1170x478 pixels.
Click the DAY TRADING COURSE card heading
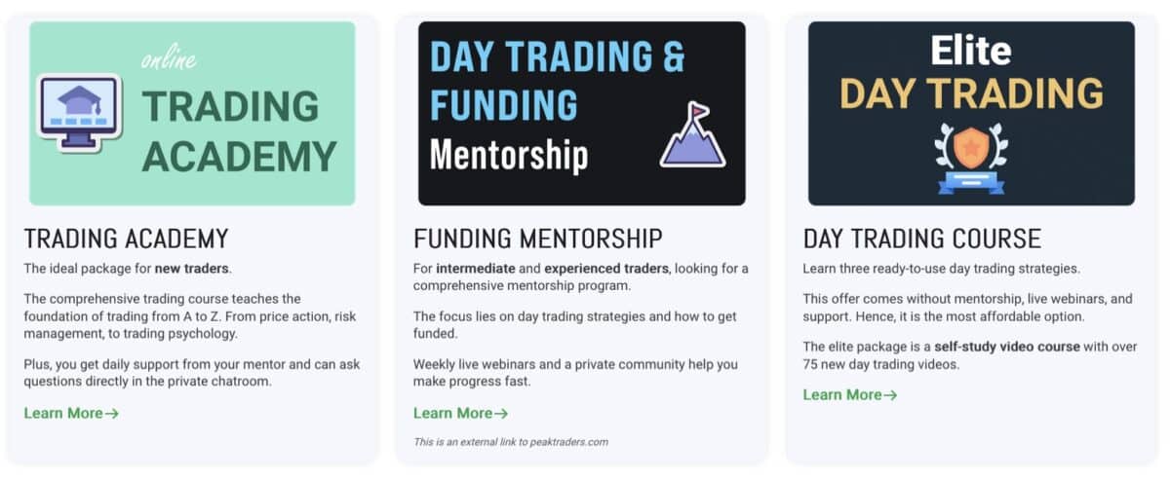coord(922,239)
